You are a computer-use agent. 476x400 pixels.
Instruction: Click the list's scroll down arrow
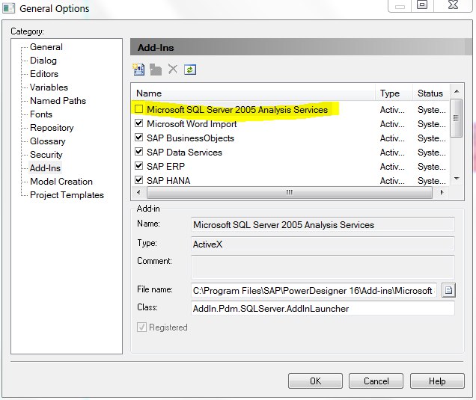[457, 179]
